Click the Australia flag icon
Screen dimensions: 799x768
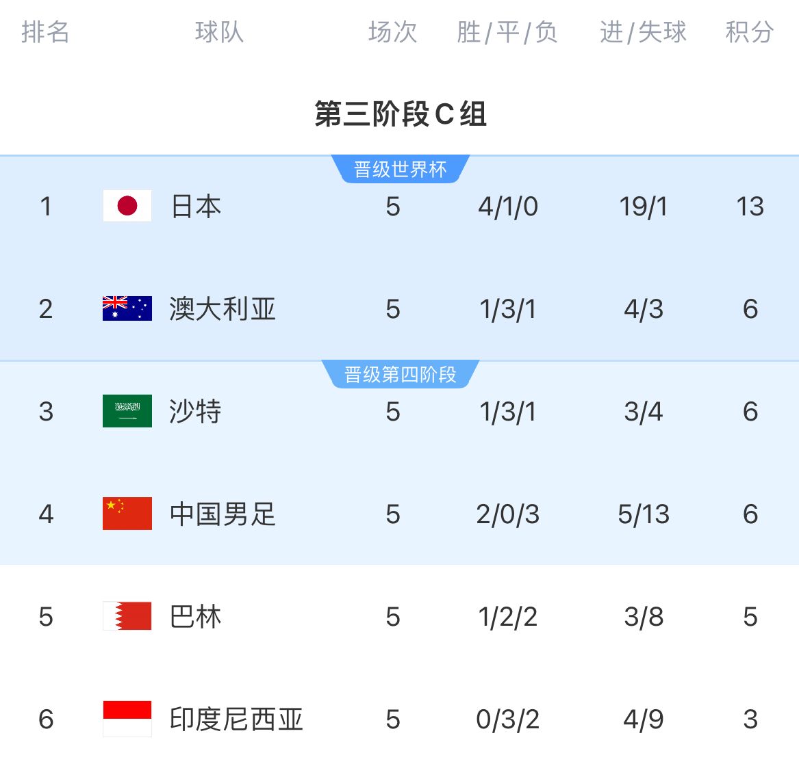pyautogui.click(x=127, y=308)
